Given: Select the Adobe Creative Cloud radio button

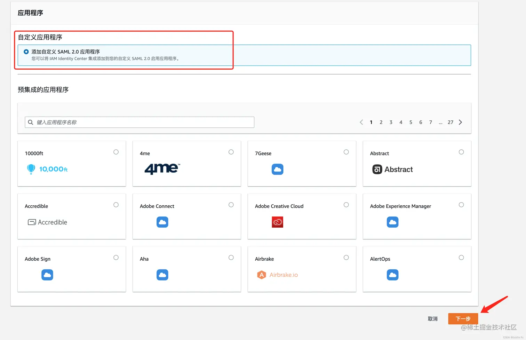Looking at the screenshot, I should click(x=346, y=205).
